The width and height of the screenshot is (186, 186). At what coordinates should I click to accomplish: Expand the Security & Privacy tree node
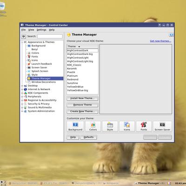(x=22, y=104)
